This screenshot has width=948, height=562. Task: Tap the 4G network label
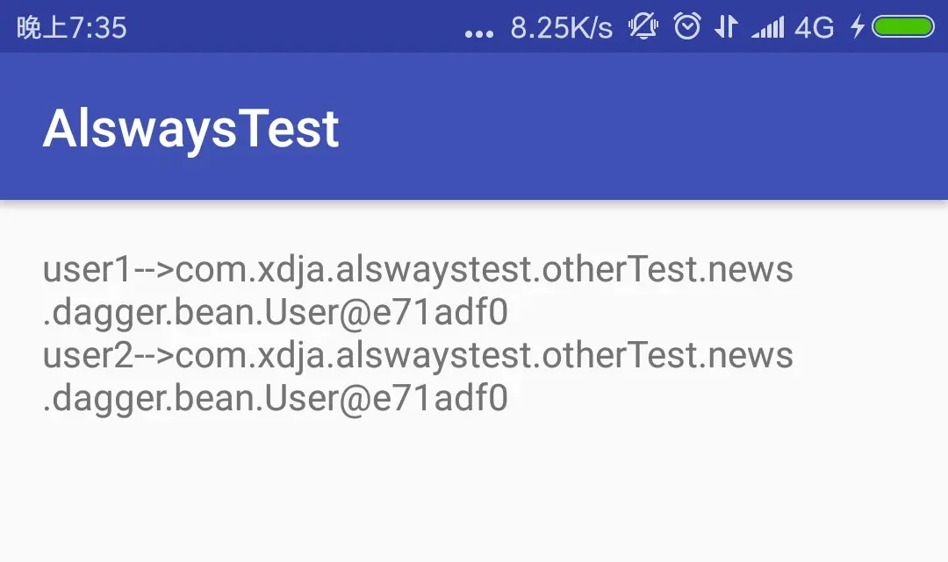pos(815,27)
